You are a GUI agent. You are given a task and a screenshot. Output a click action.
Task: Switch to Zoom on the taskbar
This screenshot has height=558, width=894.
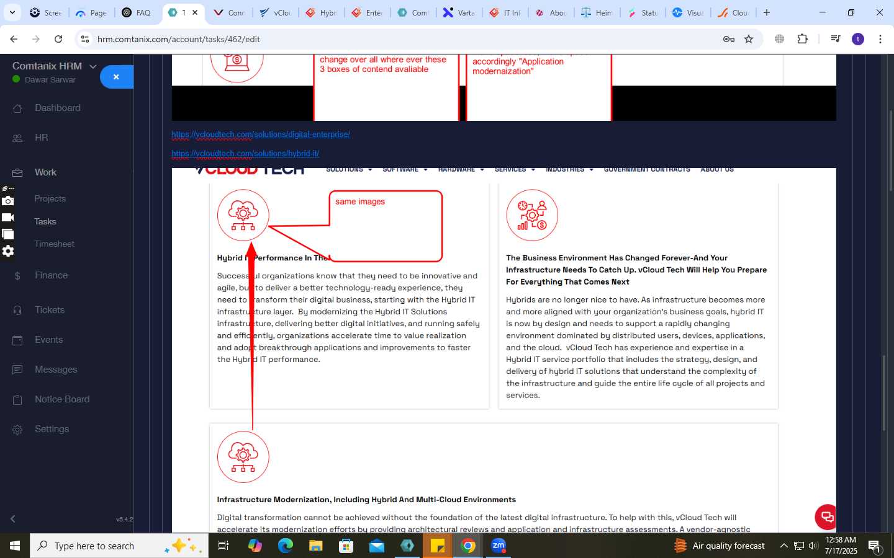499,546
